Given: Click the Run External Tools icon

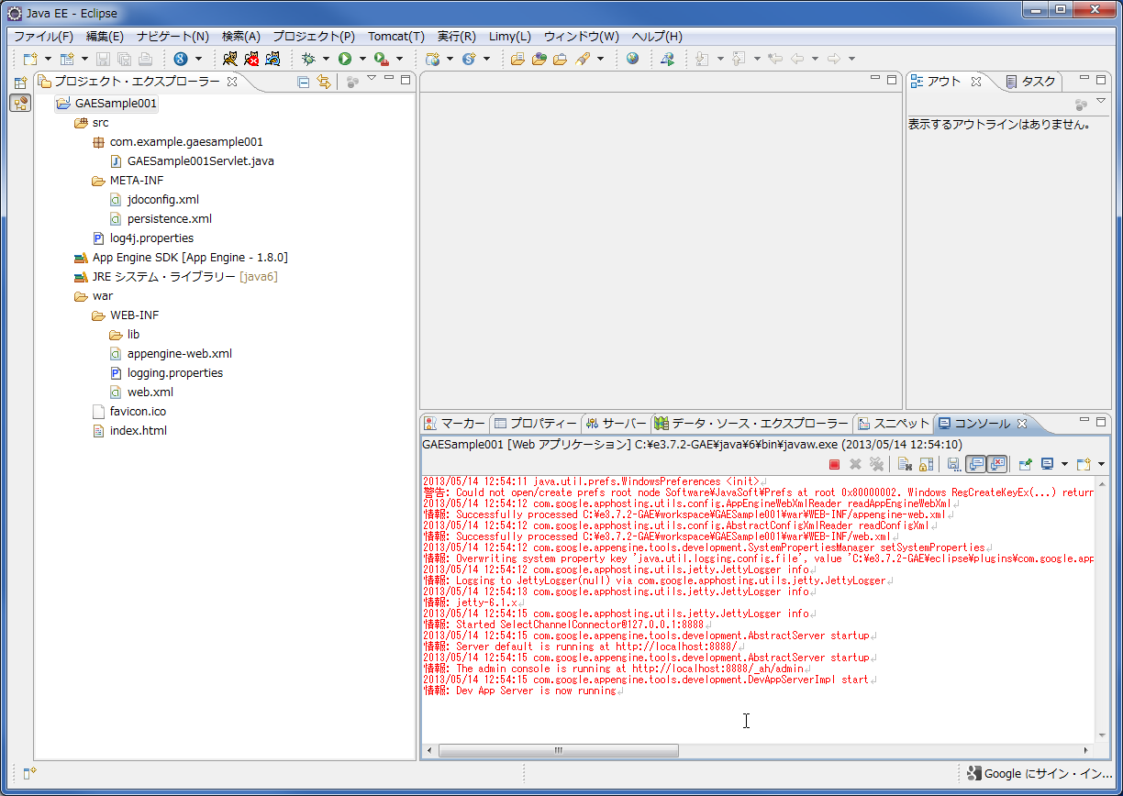Looking at the screenshot, I should pyautogui.click(x=382, y=59).
